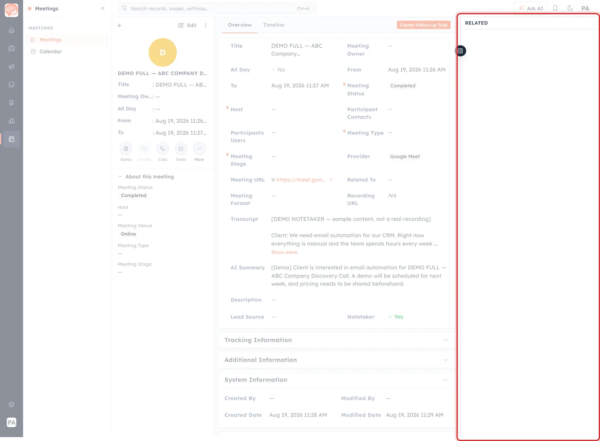Click the Completed status badge in overview

(x=403, y=86)
